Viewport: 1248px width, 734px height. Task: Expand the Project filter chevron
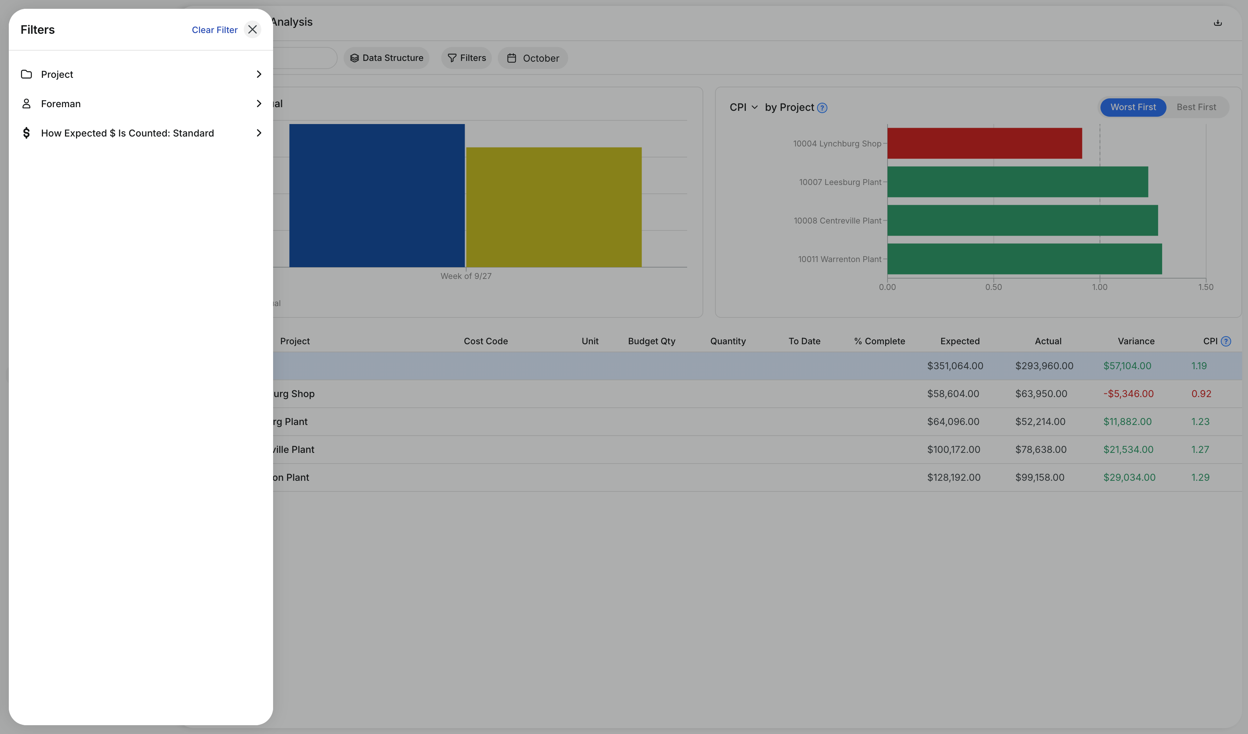[x=258, y=74]
